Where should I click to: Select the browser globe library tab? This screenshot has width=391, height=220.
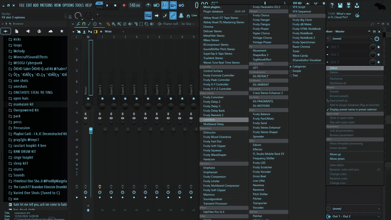click(39, 31)
